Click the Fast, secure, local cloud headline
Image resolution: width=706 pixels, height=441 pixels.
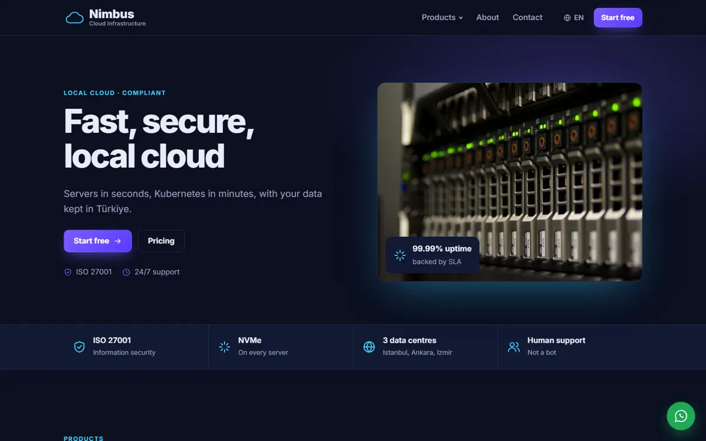159,139
